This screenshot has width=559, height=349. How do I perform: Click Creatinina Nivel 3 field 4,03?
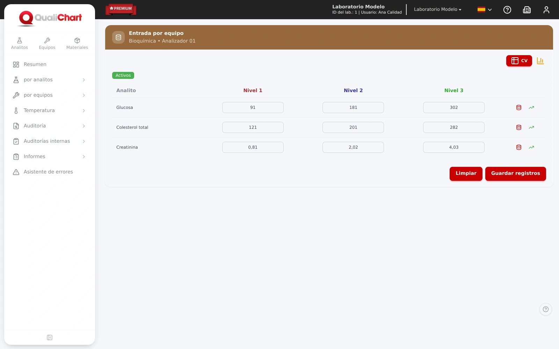click(454, 147)
